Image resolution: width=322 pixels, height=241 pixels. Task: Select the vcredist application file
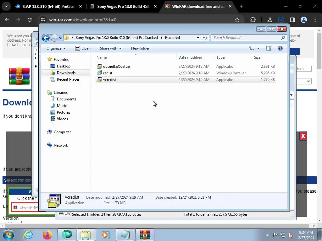[x=186, y=79]
